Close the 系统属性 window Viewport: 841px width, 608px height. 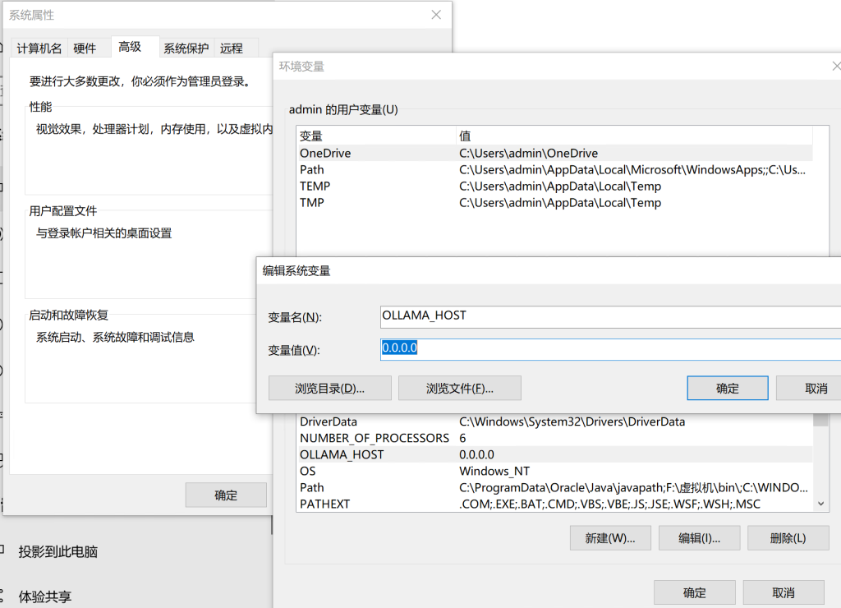[436, 15]
